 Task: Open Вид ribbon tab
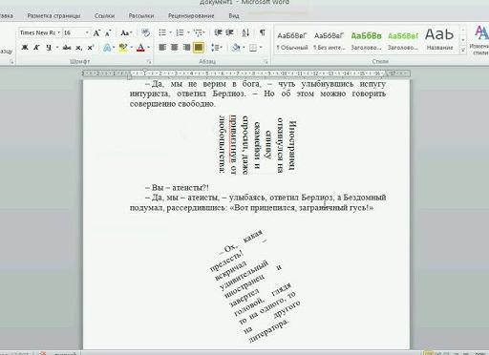(x=234, y=15)
